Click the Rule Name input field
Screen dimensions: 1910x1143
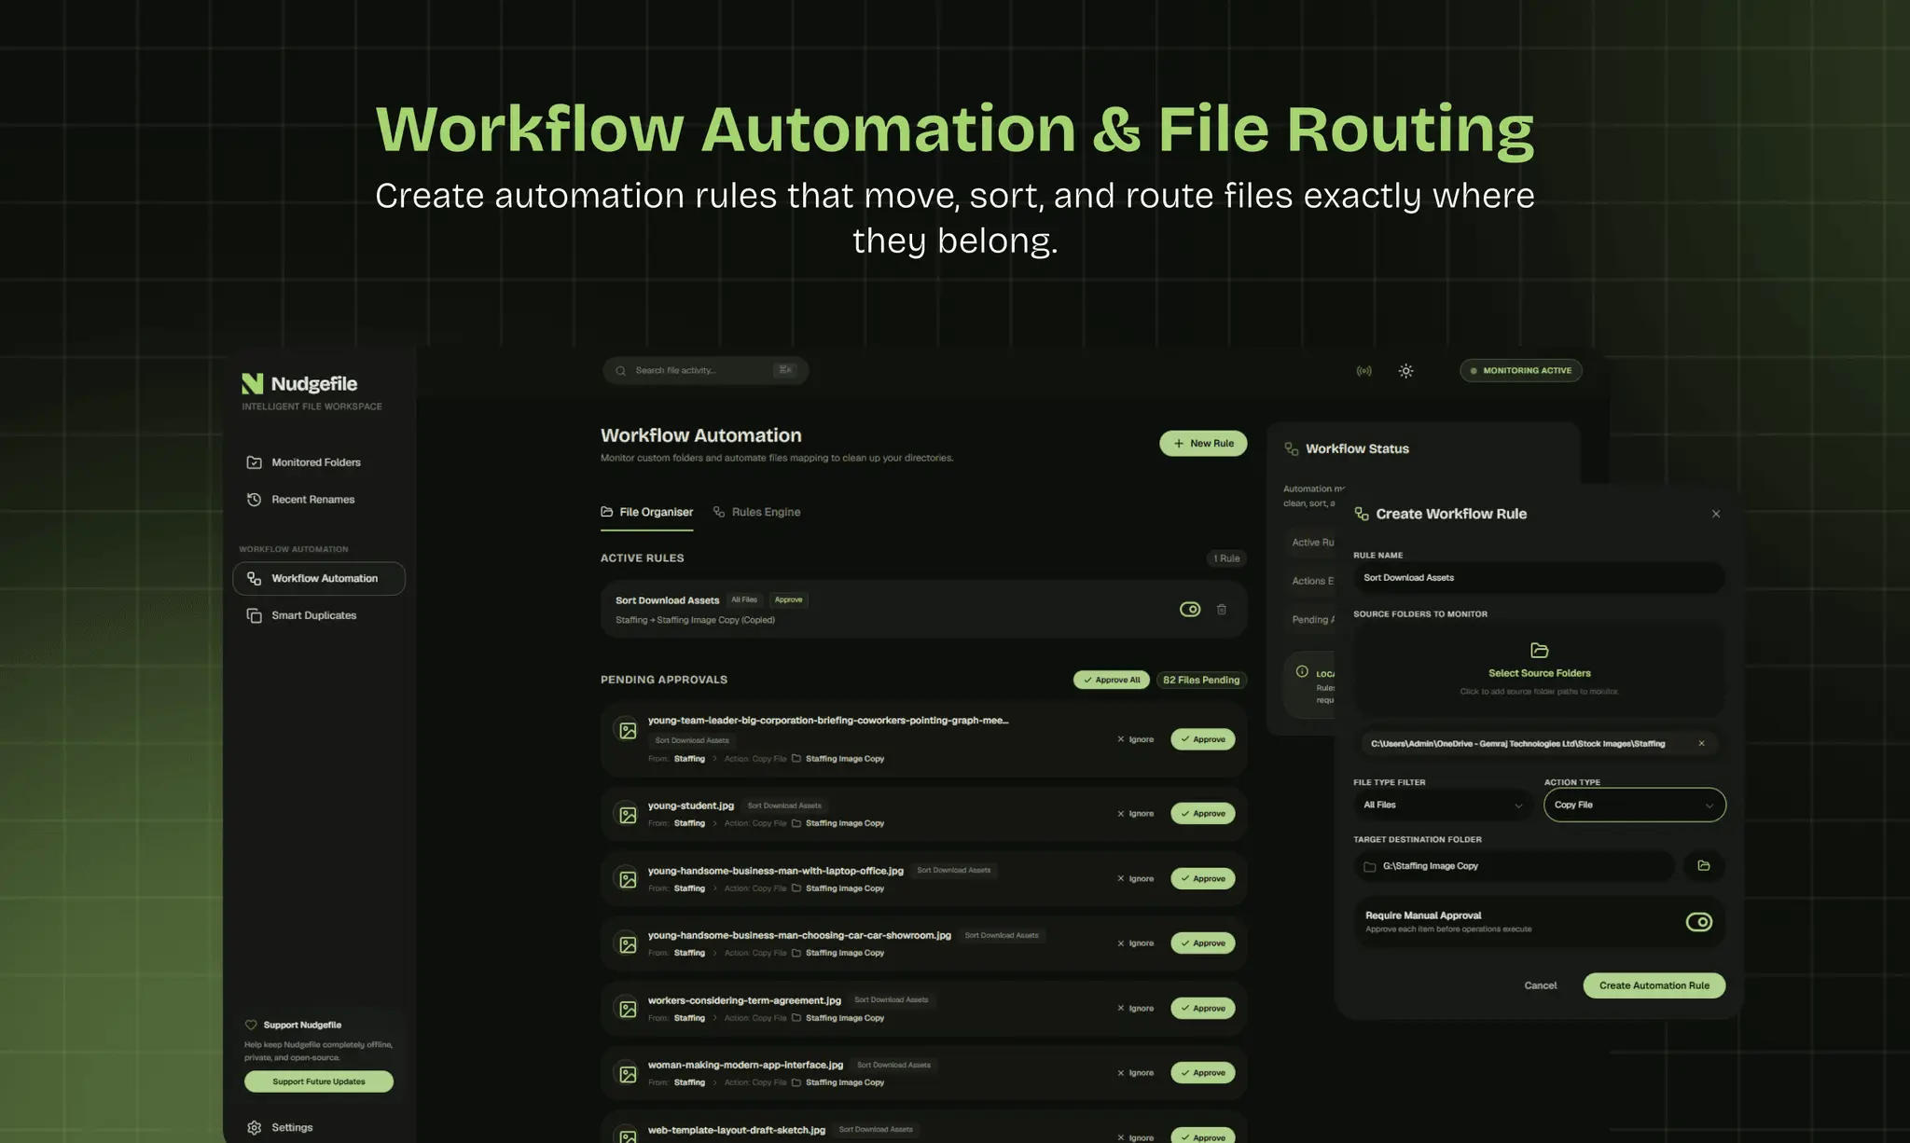click(1539, 578)
